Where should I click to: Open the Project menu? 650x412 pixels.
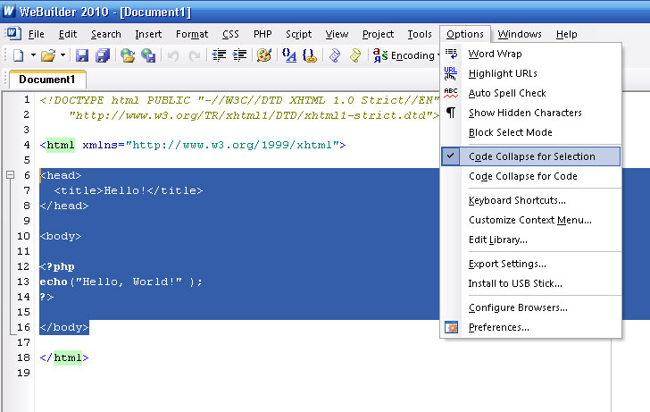coord(378,34)
